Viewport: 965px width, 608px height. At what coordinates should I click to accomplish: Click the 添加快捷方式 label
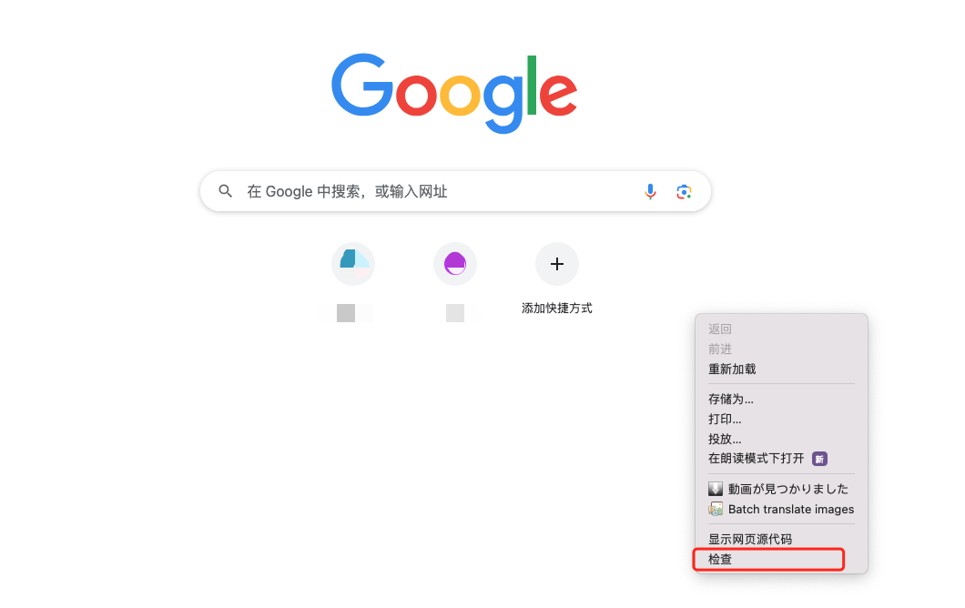tap(557, 309)
